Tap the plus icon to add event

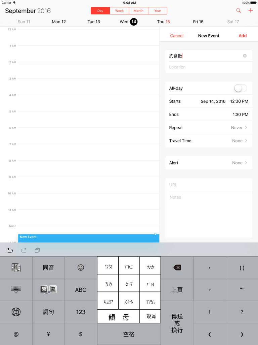[251, 10]
